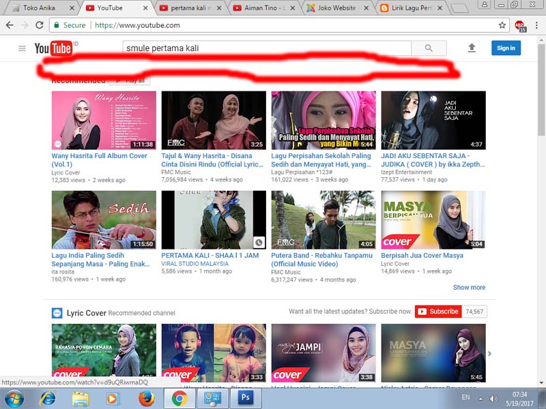Click the blue Sign in button
This screenshot has width=546, height=409.
click(506, 48)
